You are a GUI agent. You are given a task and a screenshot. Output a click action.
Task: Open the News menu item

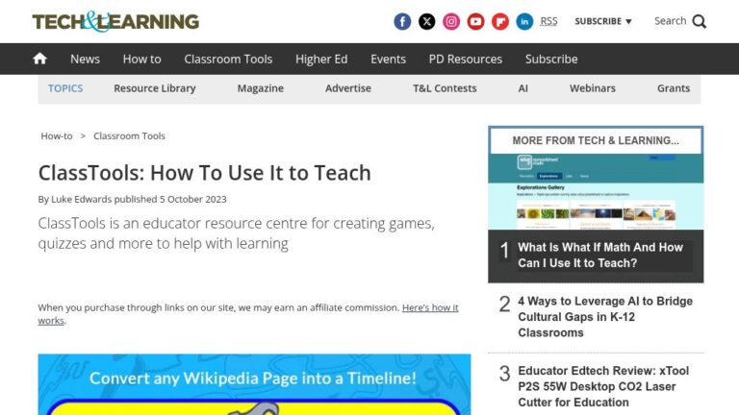[85, 59]
